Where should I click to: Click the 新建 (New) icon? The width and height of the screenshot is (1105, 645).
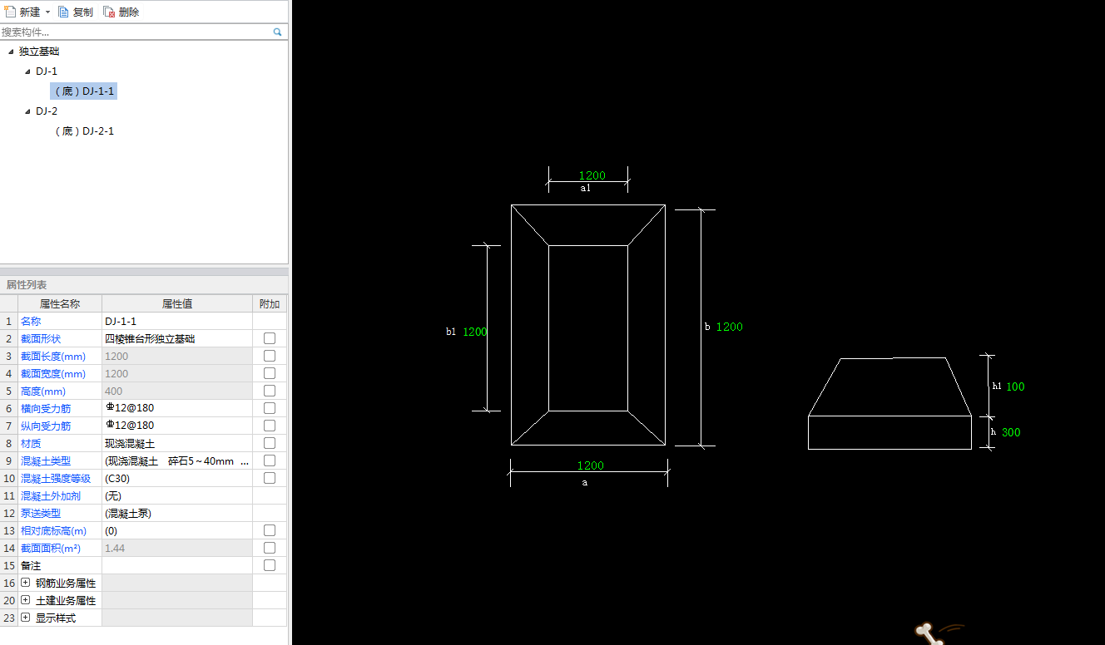tap(10, 12)
